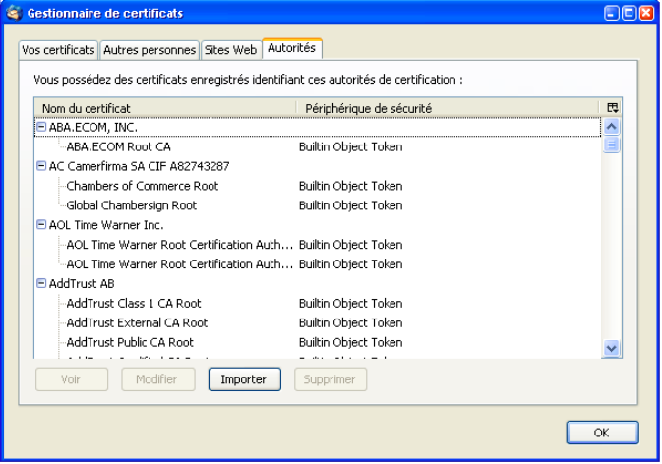Click the scrollbar up arrow
This screenshot has width=662, height=464.
pos(611,127)
